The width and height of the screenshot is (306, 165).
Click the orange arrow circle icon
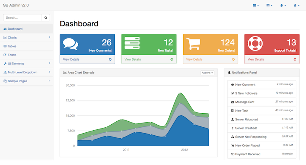(x=233, y=59)
